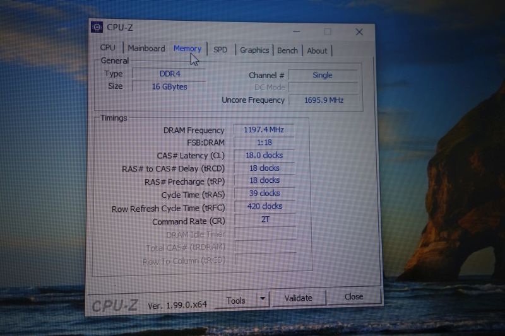The height and width of the screenshot is (336, 505).
Task: Click the Uncore Frequency label
Action: [253, 100]
